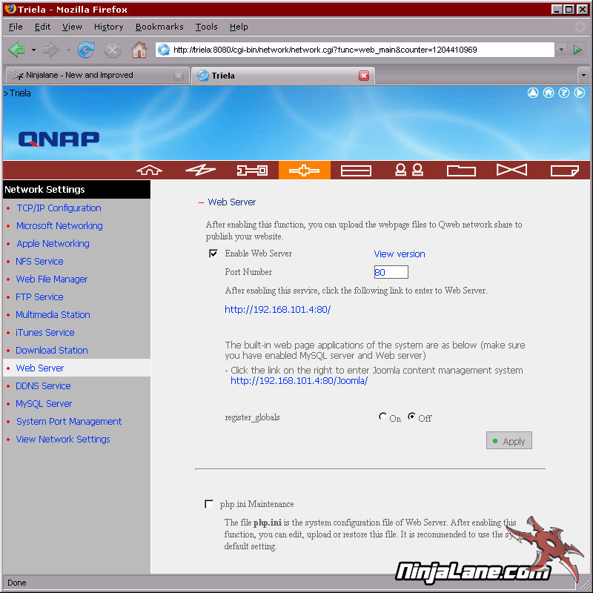The width and height of the screenshot is (593, 593).
Task: Go to NFS Service page
Action: pos(39,262)
